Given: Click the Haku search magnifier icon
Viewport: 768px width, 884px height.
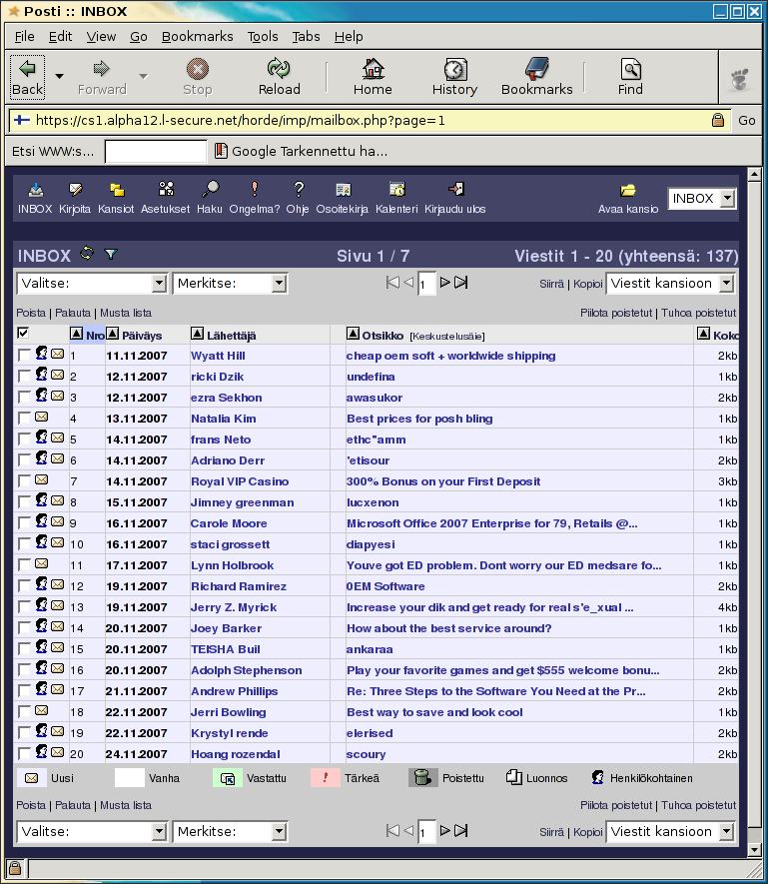Looking at the screenshot, I should point(211,189).
